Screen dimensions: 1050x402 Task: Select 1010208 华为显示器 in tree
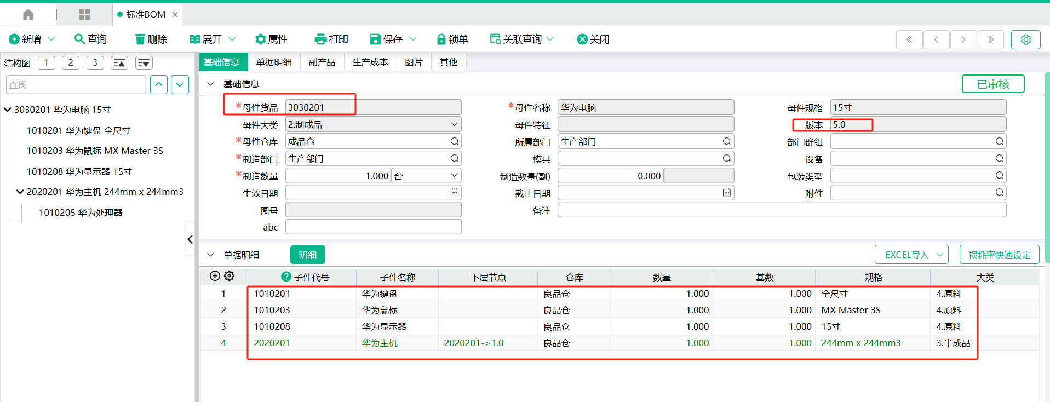[x=79, y=171]
